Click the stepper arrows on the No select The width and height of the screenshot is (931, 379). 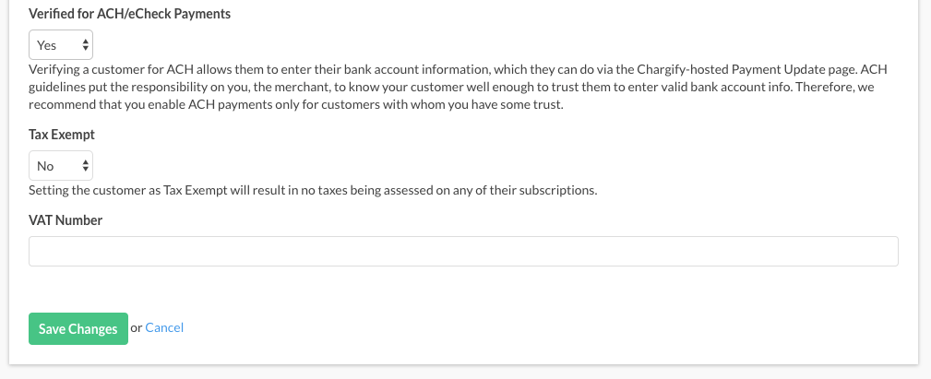click(86, 165)
